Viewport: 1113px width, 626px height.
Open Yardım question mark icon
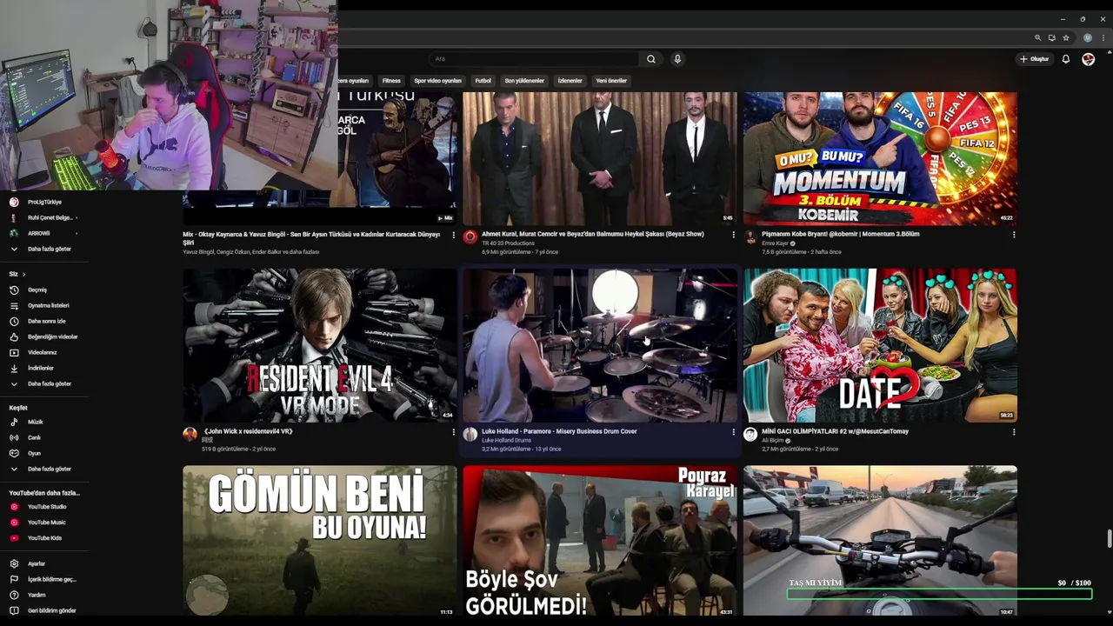(x=14, y=595)
